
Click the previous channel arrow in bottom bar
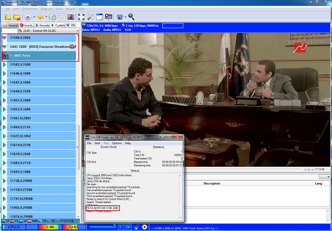[121, 227]
